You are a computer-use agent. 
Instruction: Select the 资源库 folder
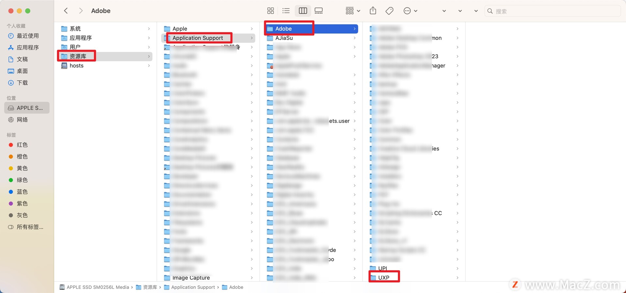tap(106, 56)
